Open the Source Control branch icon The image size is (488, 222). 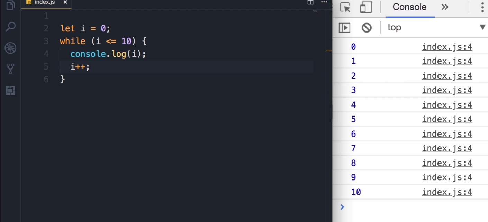10,69
